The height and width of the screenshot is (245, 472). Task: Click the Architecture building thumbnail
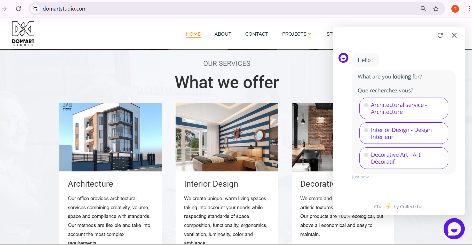(x=111, y=137)
